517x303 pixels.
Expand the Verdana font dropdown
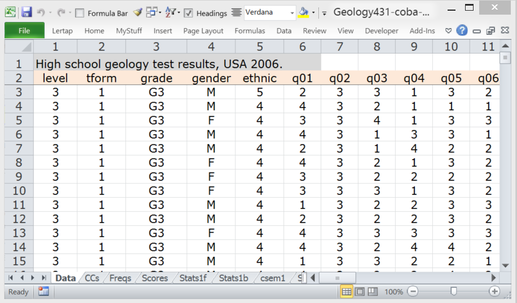(292, 12)
